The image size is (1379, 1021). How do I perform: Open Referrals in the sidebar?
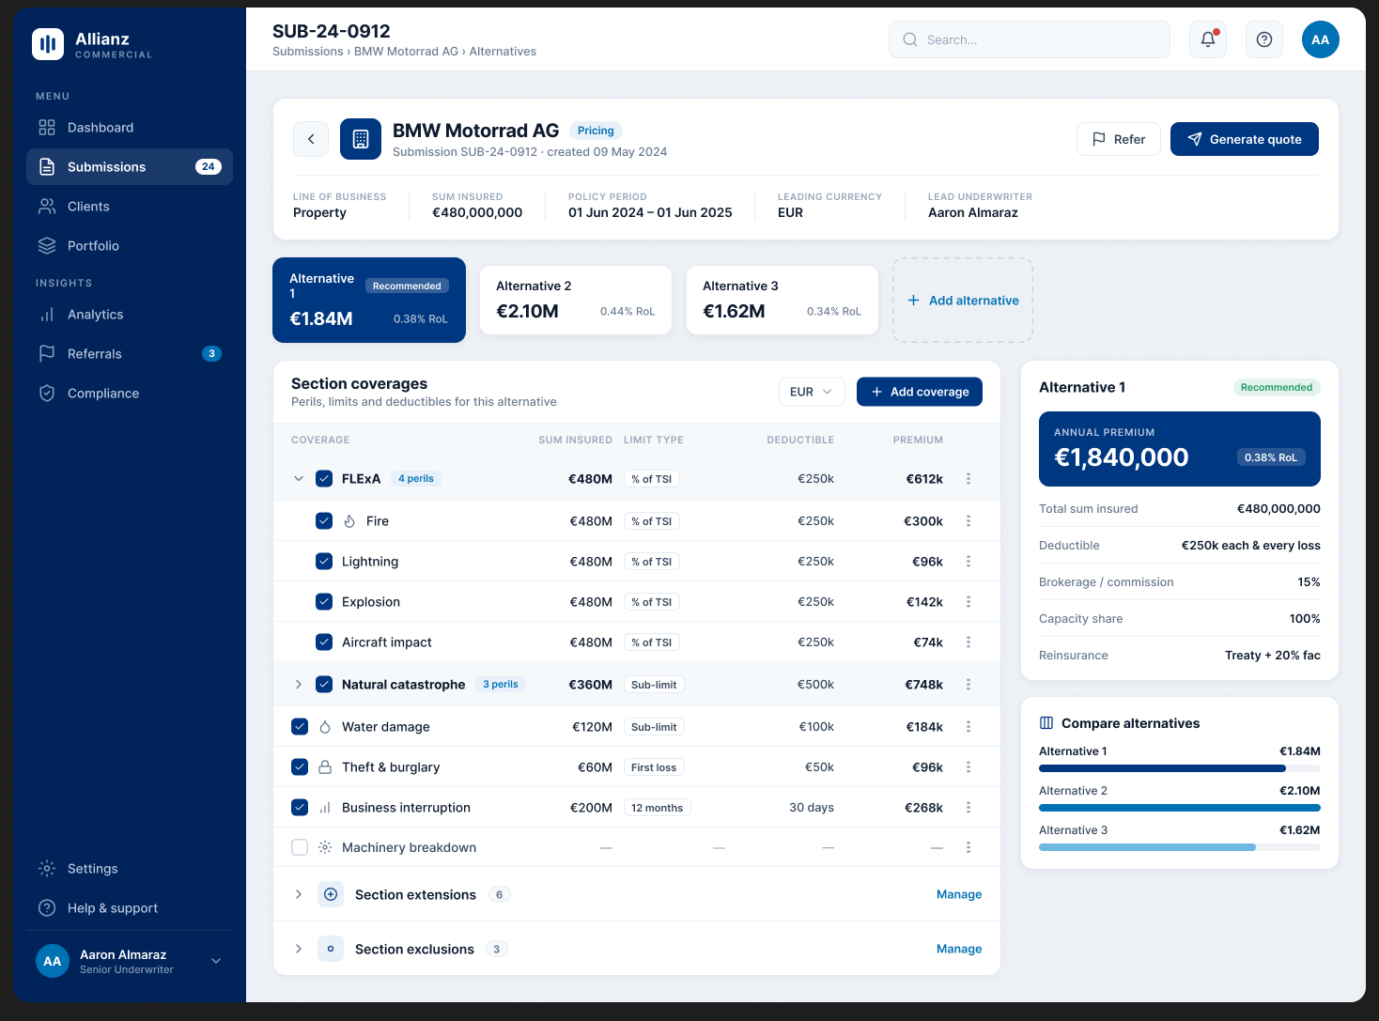(x=130, y=354)
